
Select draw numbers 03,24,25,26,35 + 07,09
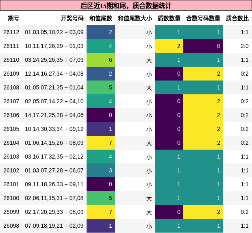(x=54, y=60)
